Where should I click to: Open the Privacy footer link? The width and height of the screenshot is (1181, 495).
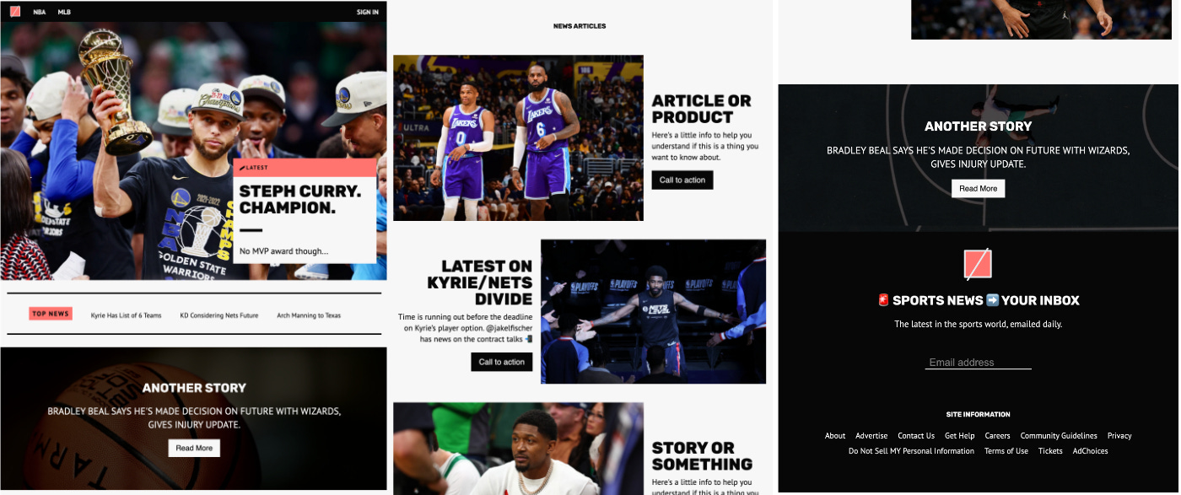click(x=1119, y=436)
